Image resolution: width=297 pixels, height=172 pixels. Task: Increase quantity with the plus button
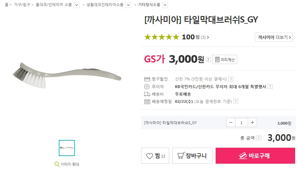252,123
